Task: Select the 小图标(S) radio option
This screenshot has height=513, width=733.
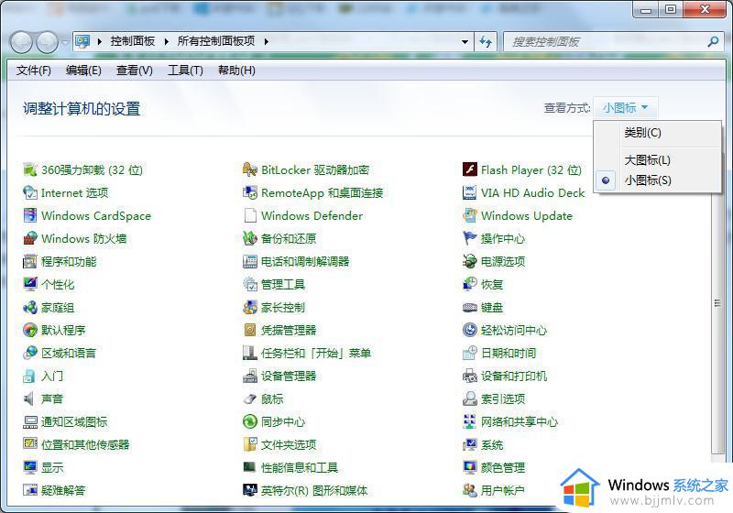Action: (x=657, y=180)
